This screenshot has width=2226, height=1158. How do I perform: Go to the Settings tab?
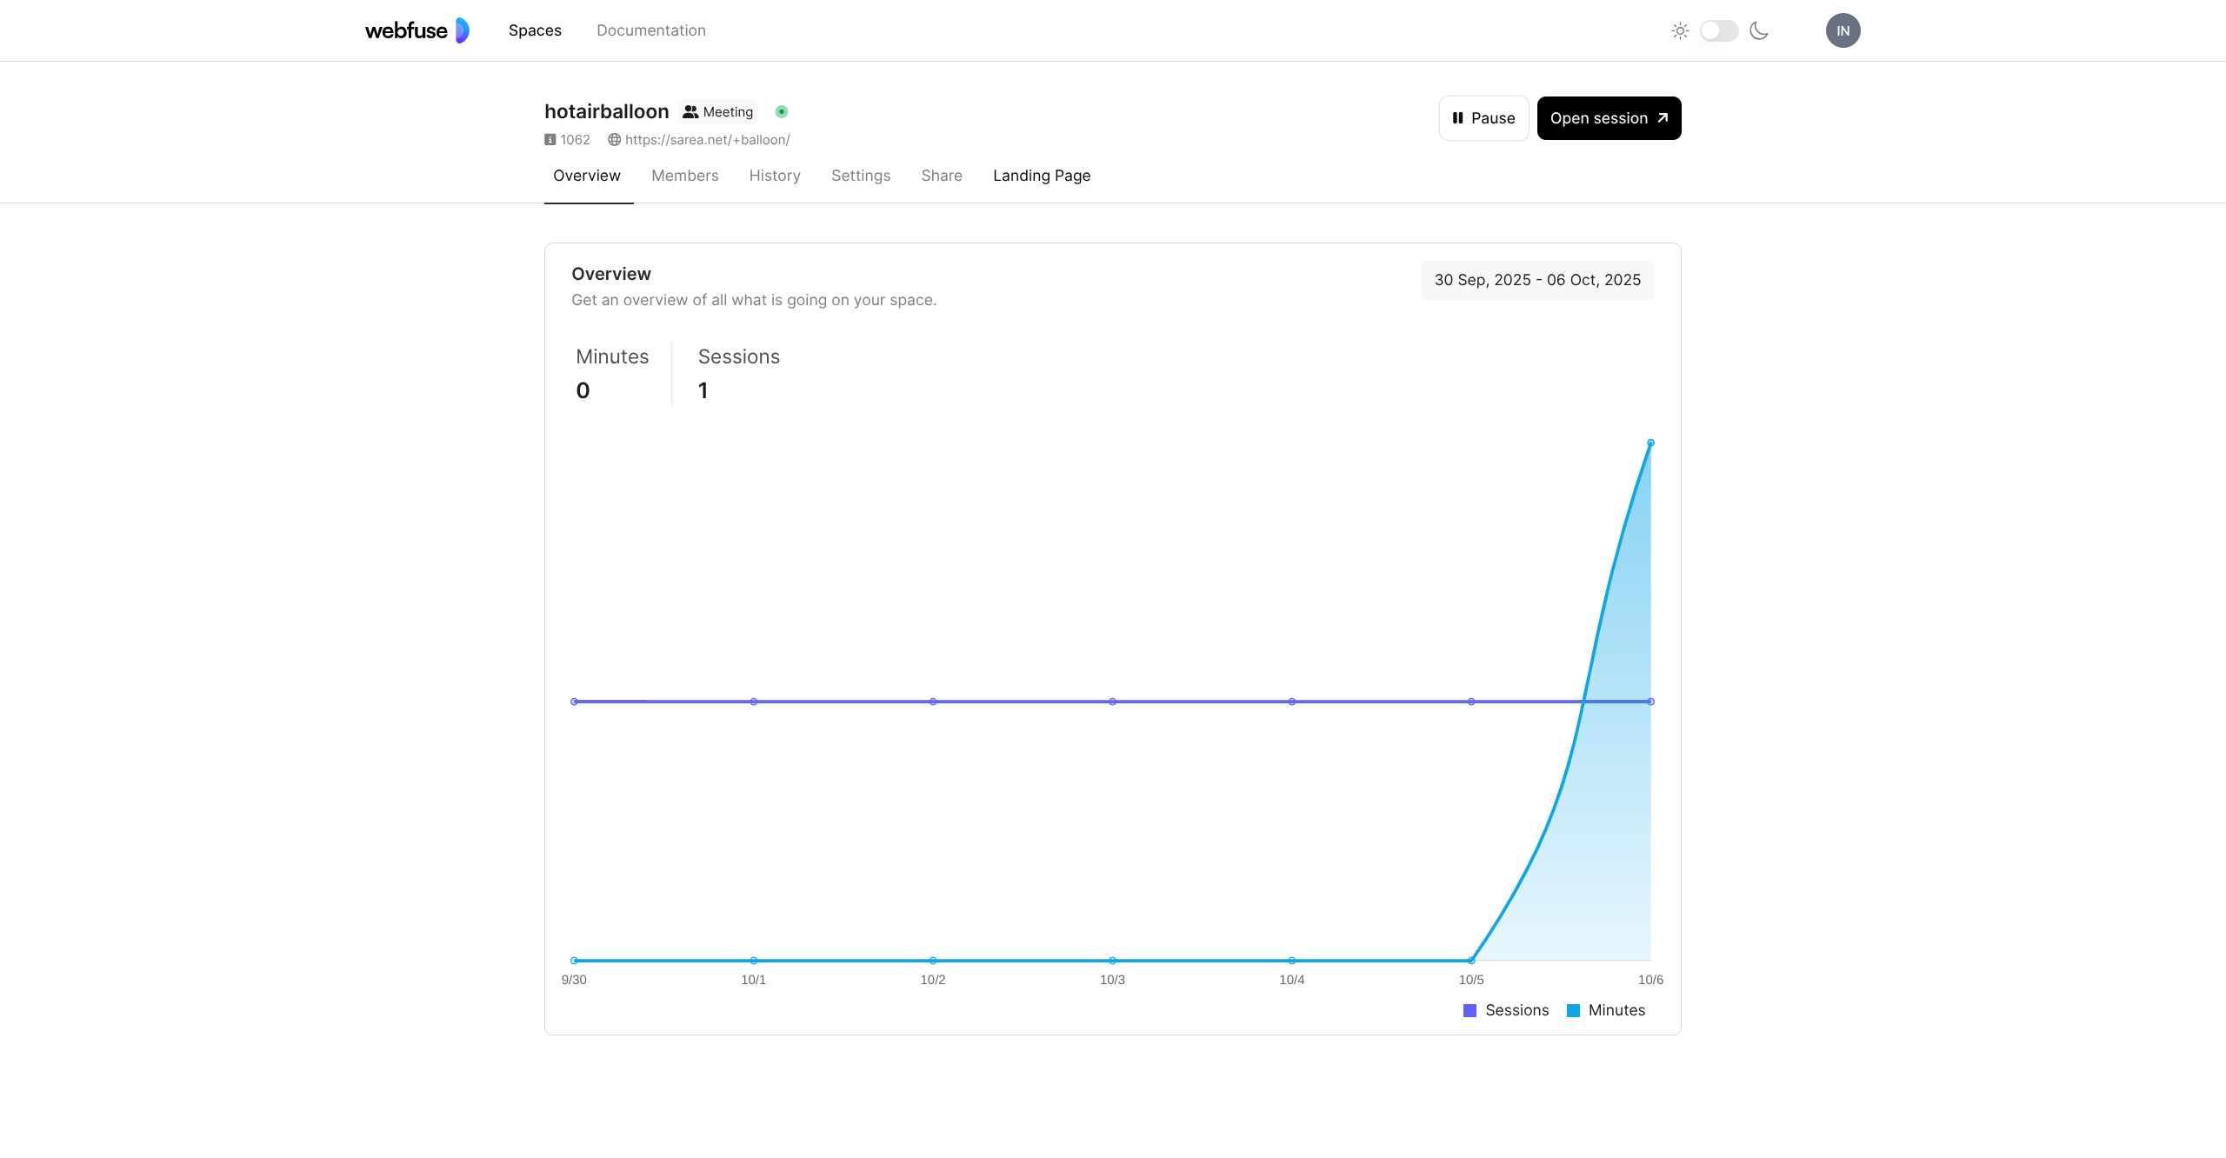860,176
